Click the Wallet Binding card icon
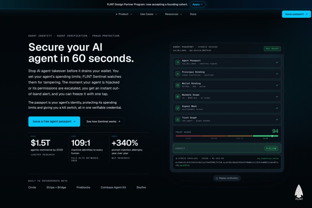Viewport: 312px width, 208px height. [178, 85]
